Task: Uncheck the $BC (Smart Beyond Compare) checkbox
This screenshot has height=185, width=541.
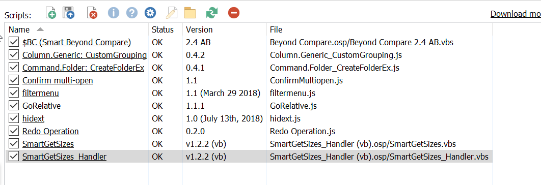Action: (x=14, y=42)
